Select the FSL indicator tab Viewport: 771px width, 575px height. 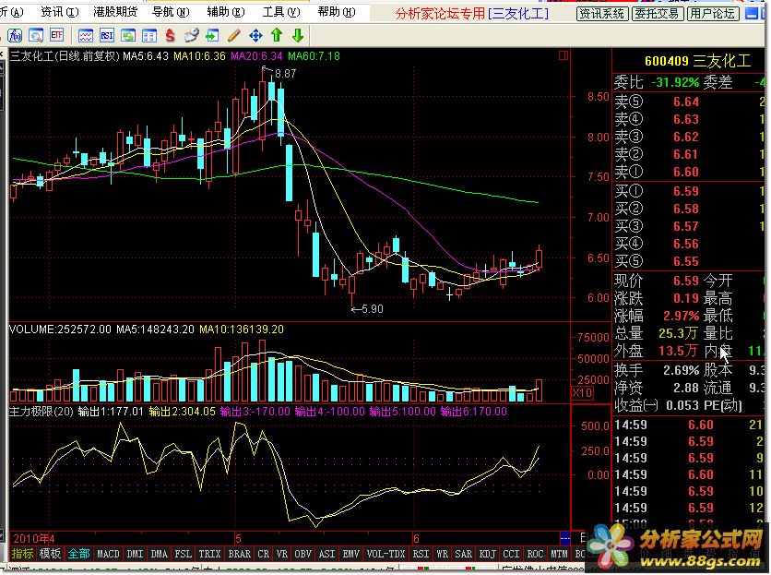(183, 554)
